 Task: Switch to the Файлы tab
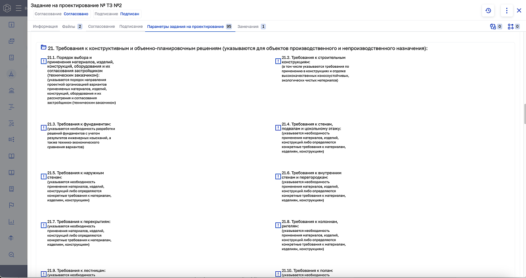[68, 26]
